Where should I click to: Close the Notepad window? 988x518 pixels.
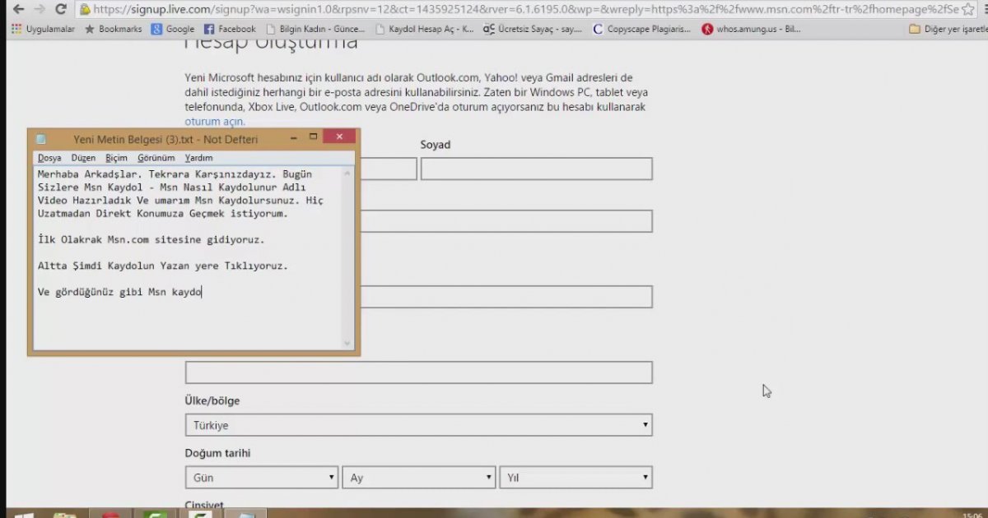tap(339, 136)
